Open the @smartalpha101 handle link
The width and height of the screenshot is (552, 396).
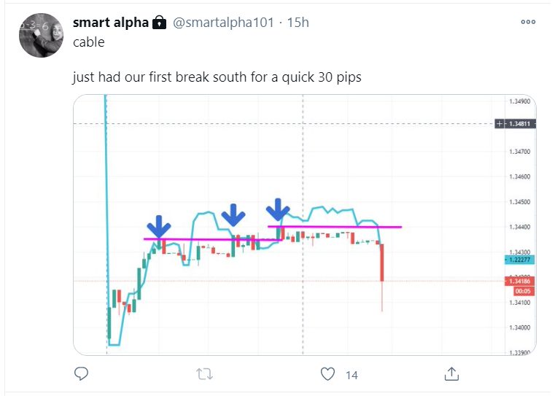pyautogui.click(x=224, y=23)
